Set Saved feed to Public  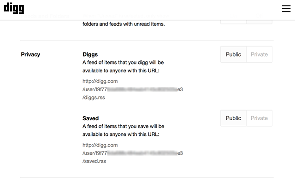point(233,118)
